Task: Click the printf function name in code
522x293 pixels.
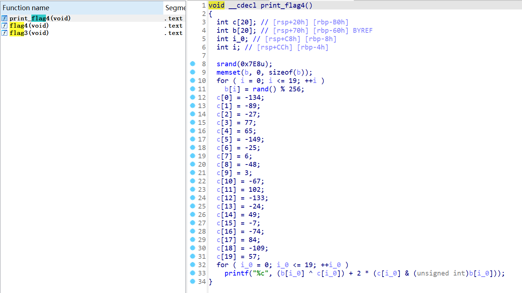Action: pos(236,273)
